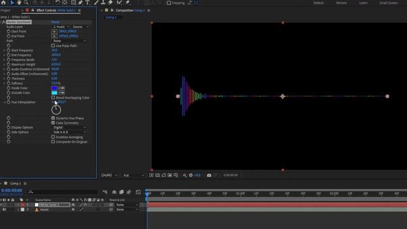The height and width of the screenshot is (229, 407).
Task: Open Path dropdown set to None
Action: 69,41
